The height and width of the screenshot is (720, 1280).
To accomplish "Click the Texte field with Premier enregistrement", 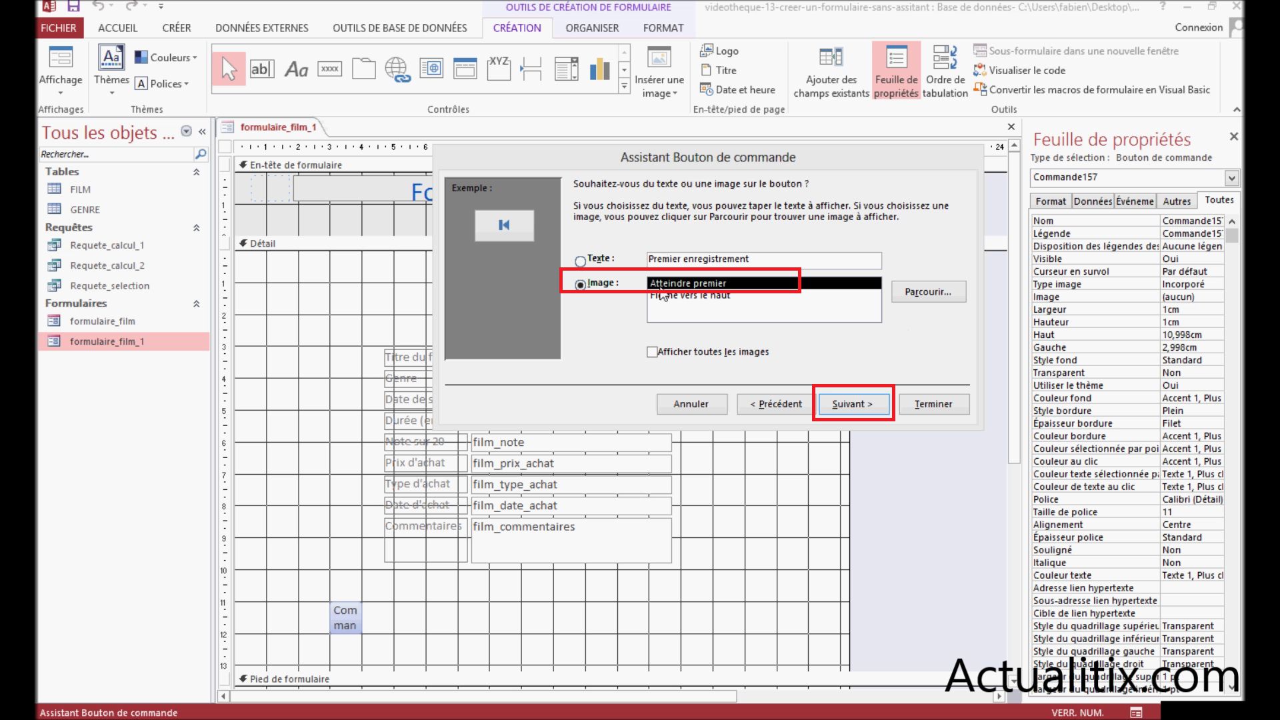I will (x=764, y=259).
